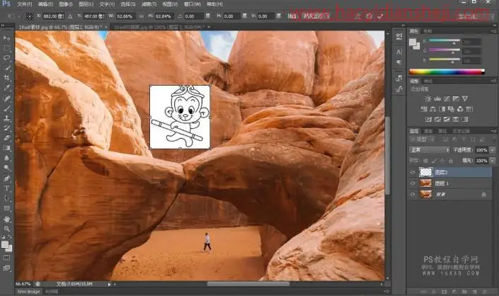Open the layer filter type dropdown
This screenshot has height=296, width=499.
point(423,139)
